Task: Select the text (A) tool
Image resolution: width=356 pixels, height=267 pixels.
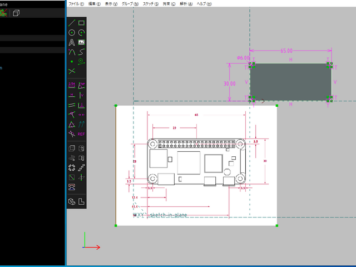Action: [71, 42]
